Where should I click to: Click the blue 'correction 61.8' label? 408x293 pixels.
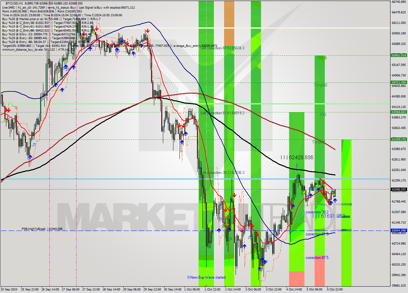coord(317,234)
